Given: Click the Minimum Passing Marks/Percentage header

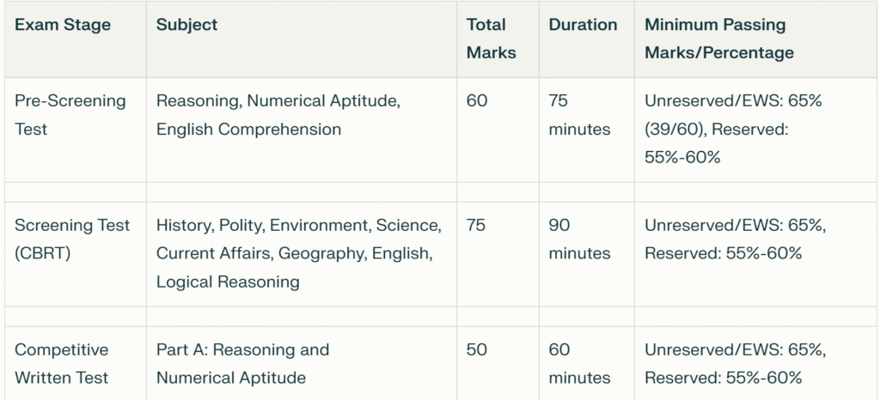Looking at the screenshot, I should [756, 39].
